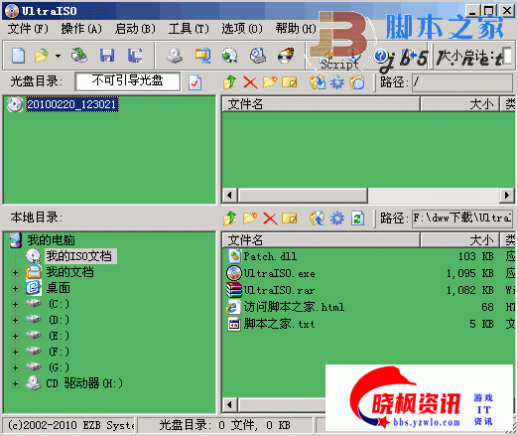This screenshot has height=436, width=518.
Task: Open an image file with Open folder icon
Action: click(x=42, y=56)
